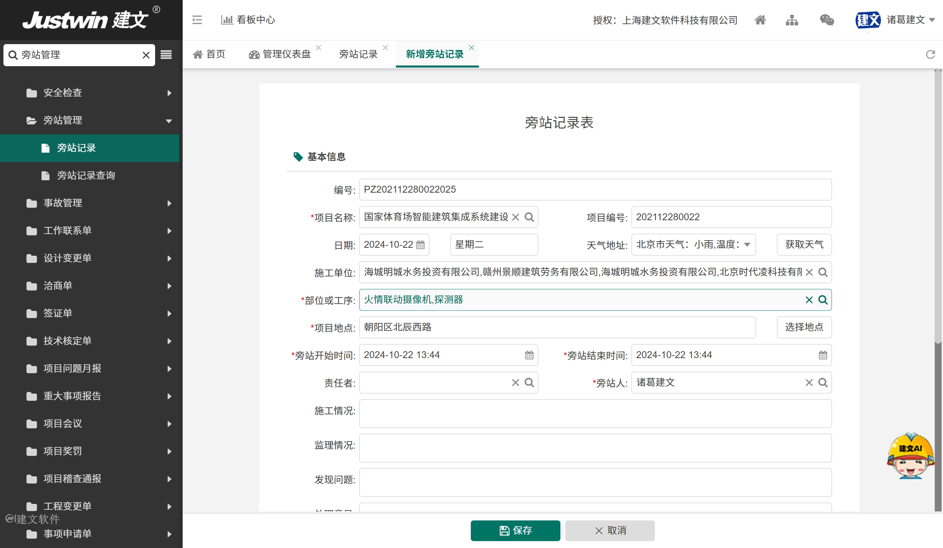Refresh the page with the reload icon

tap(930, 55)
